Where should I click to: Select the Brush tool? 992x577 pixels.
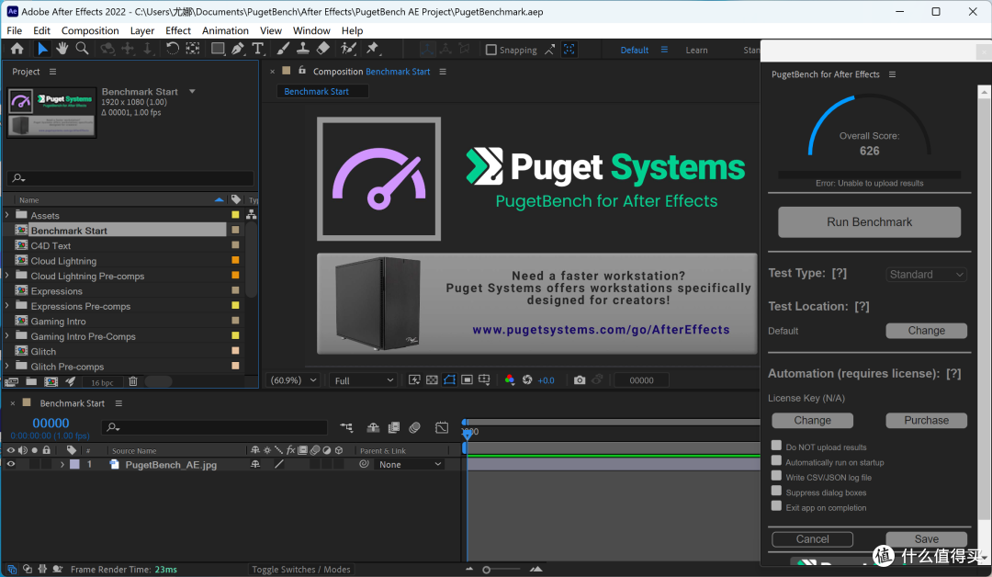click(283, 49)
